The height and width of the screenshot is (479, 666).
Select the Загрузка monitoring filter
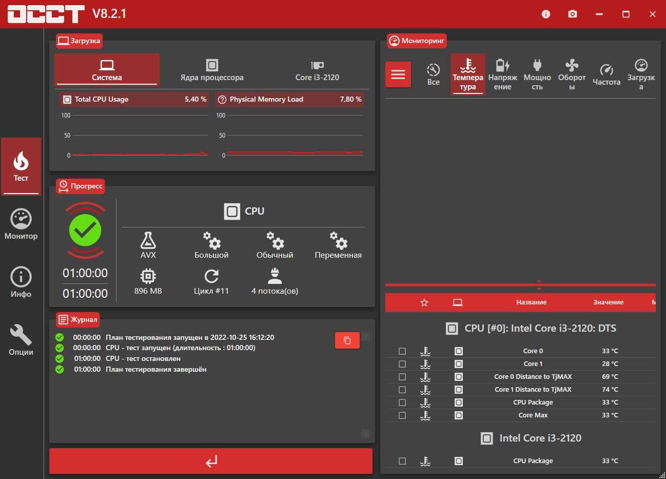[x=641, y=74]
